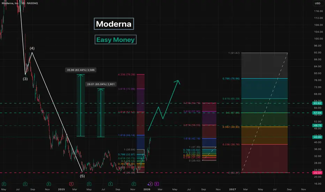Click green earnings marker above May 2025
This screenshot has height=192, width=325.
pyautogui.click(x=89, y=184)
